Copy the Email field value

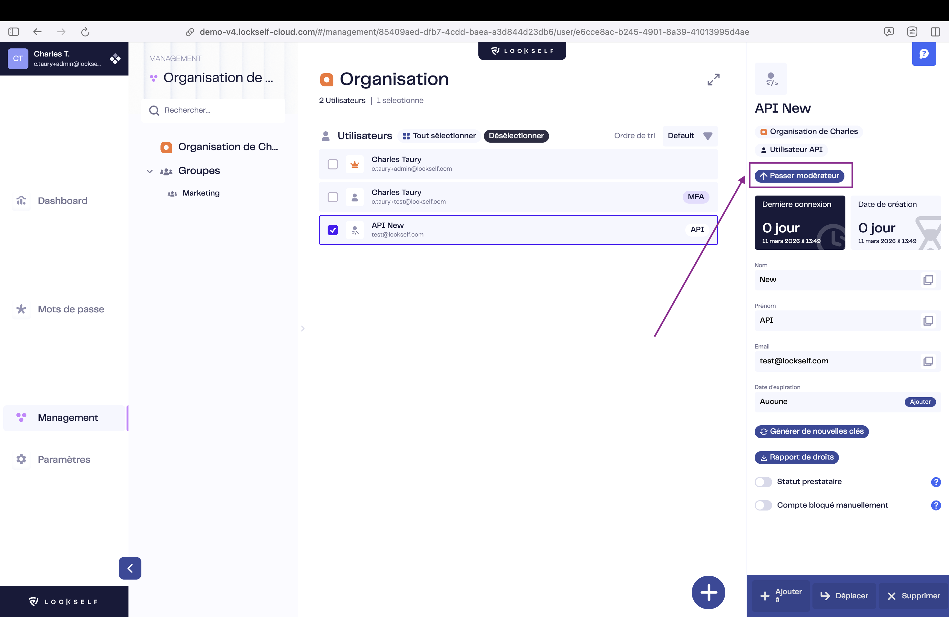click(x=928, y=361)
